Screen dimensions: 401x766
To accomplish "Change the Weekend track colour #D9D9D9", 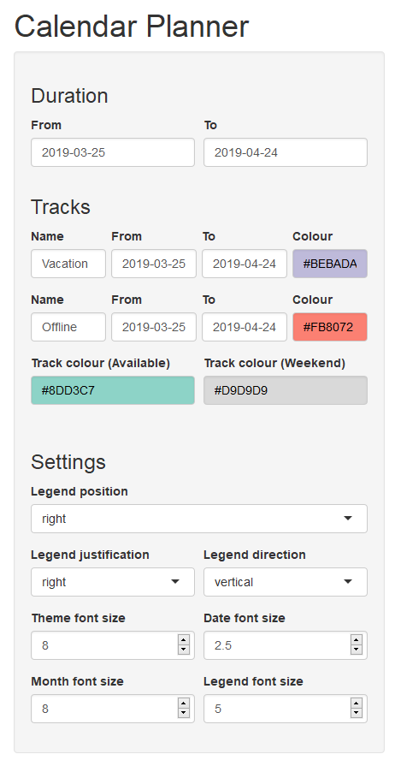I will [x=286, y=390].
